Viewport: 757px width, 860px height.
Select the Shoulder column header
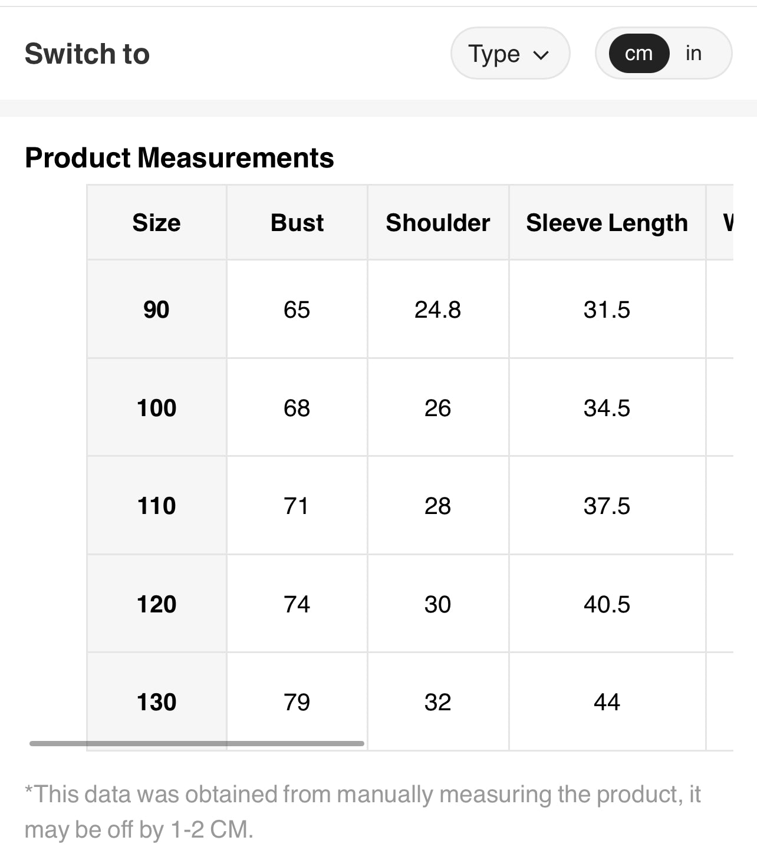437,223
